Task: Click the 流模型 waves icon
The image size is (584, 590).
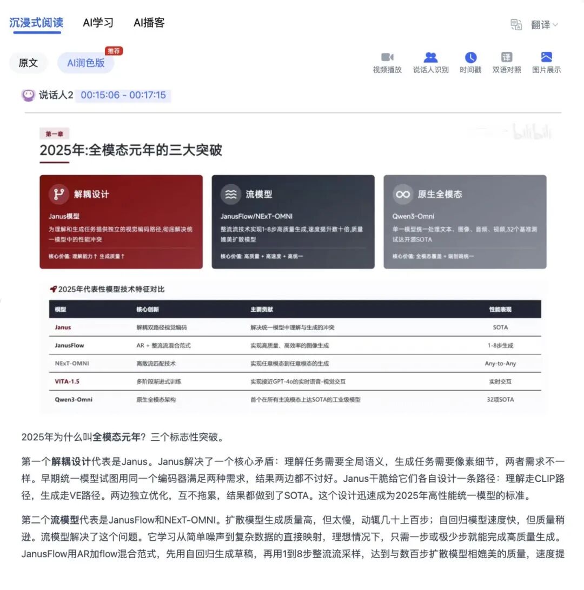Action: [x=230, y=194]
